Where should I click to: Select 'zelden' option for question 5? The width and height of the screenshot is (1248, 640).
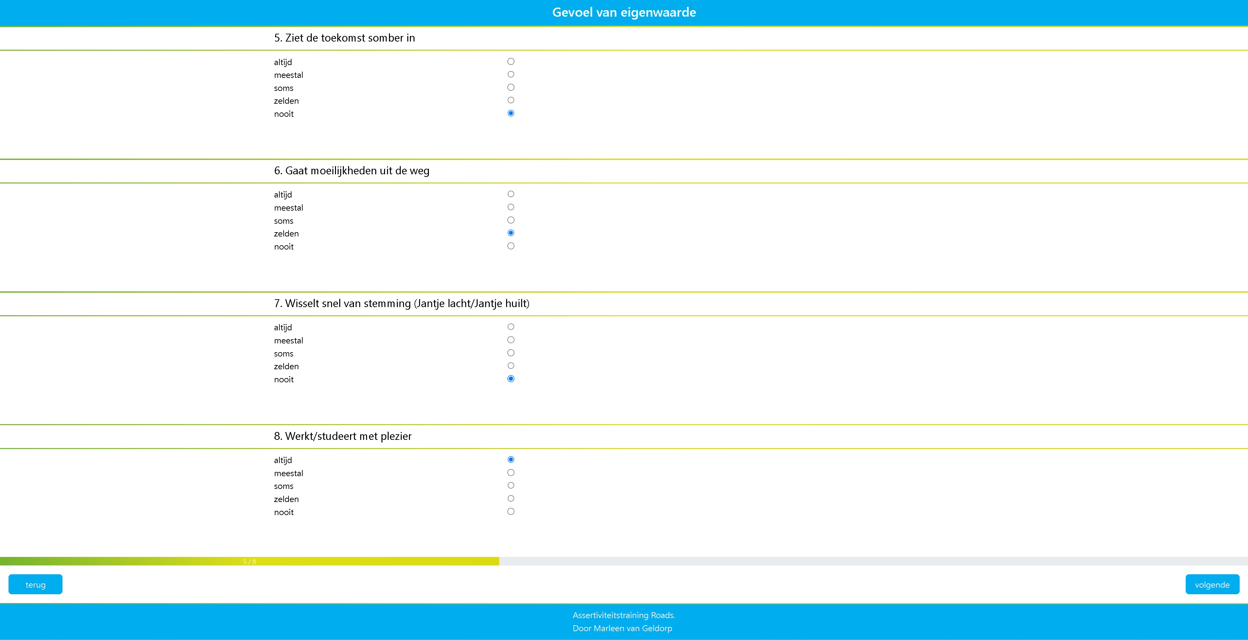511,100
